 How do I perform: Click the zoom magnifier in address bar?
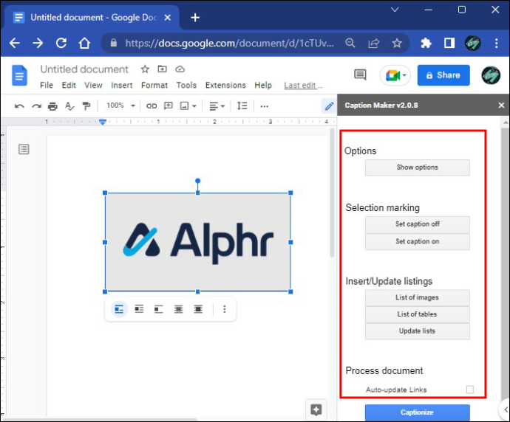click(350, 43)
